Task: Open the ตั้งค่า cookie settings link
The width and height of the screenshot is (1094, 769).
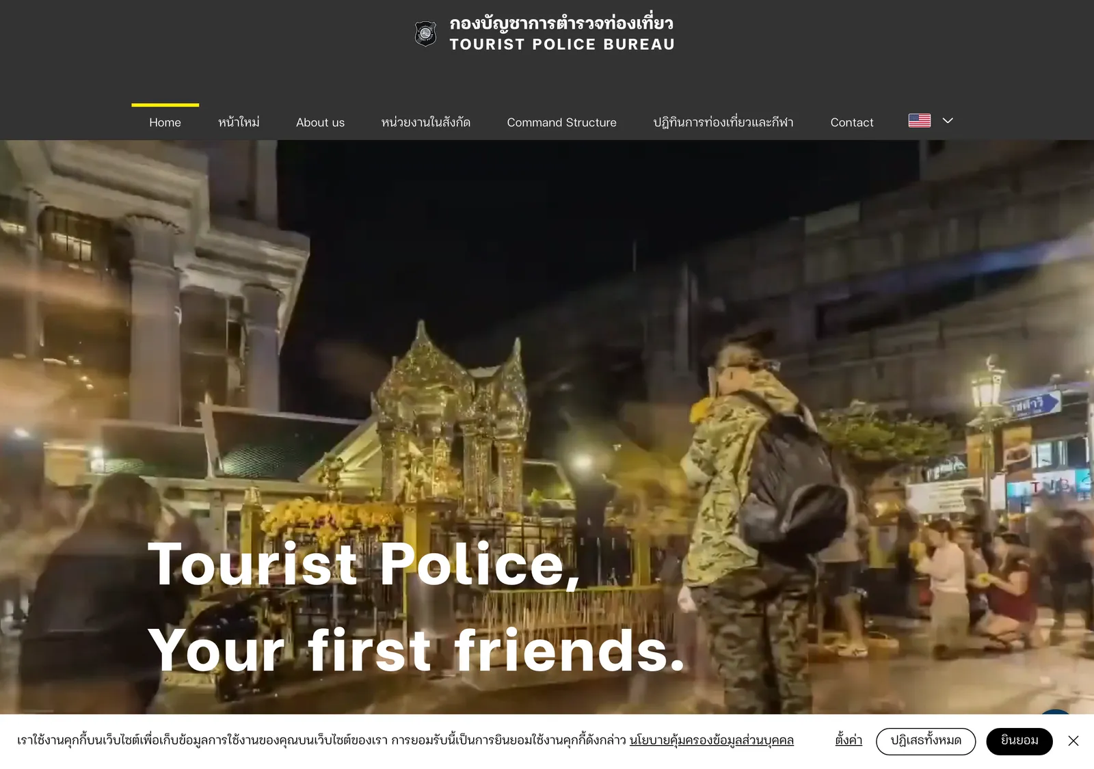Action: pos(849,740)
